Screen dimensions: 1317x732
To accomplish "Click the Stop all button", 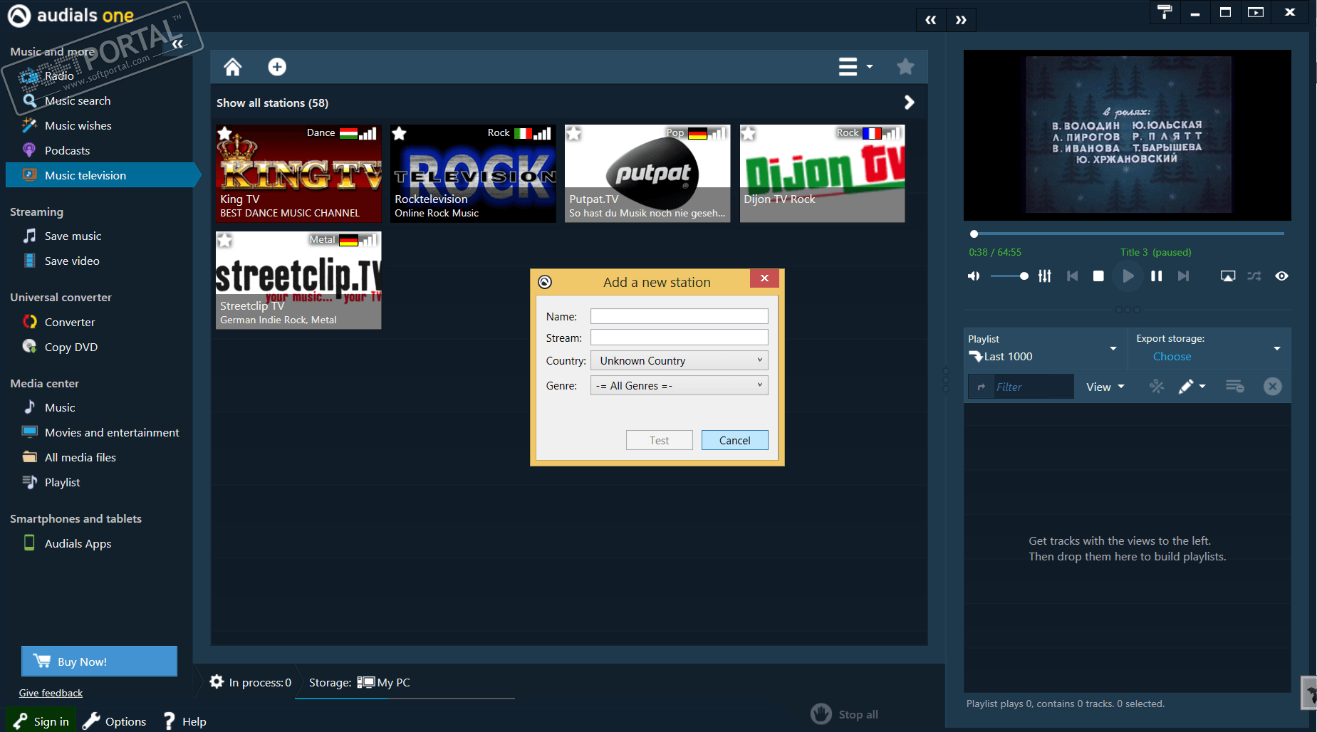I will pyautogui.click(x=845, y=714).
